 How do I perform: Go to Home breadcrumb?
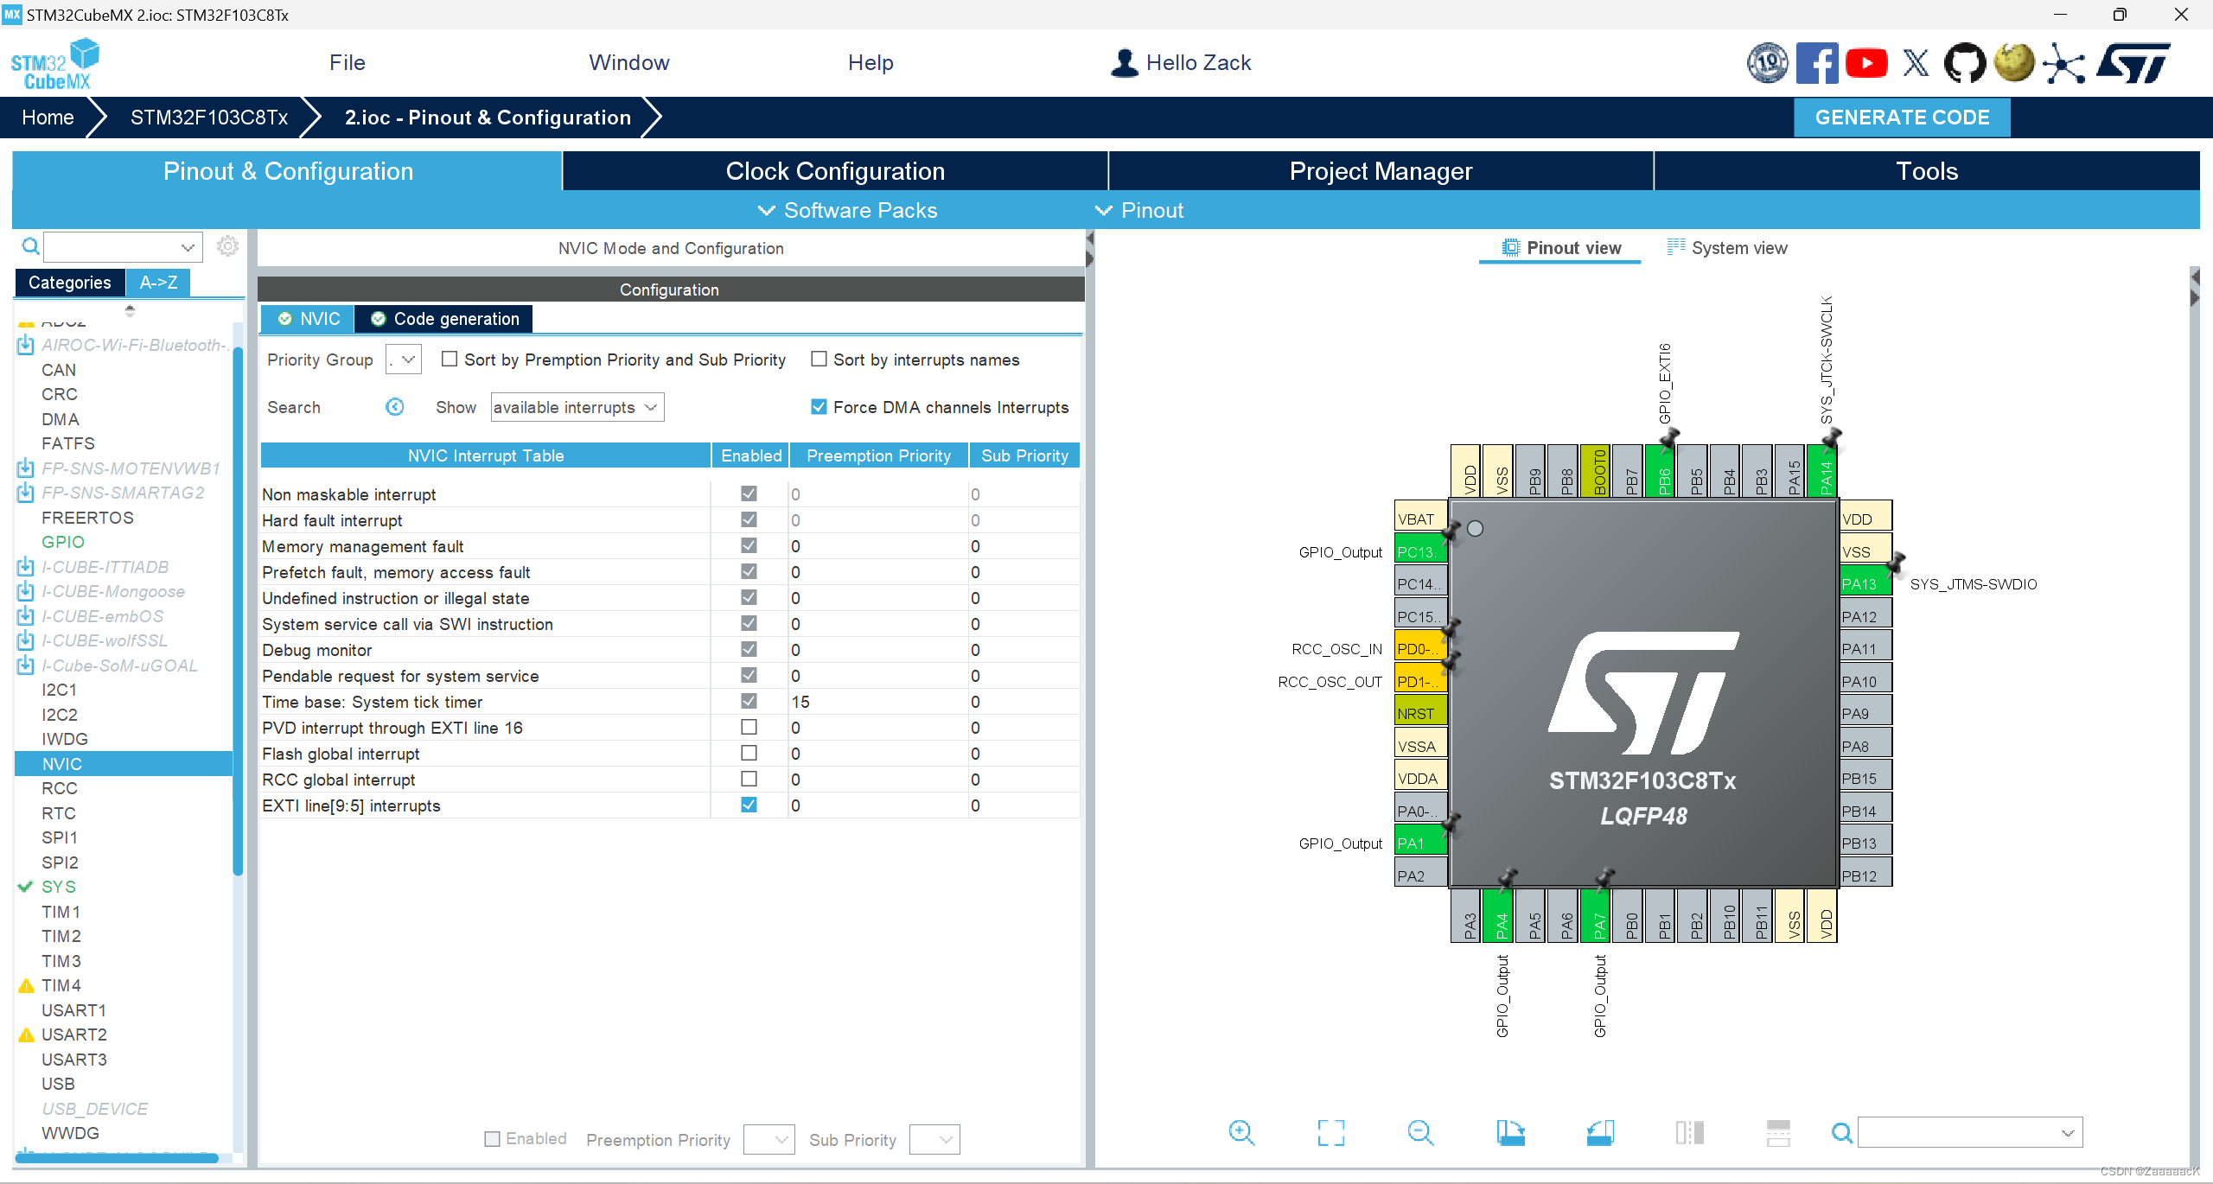[48, 118]
